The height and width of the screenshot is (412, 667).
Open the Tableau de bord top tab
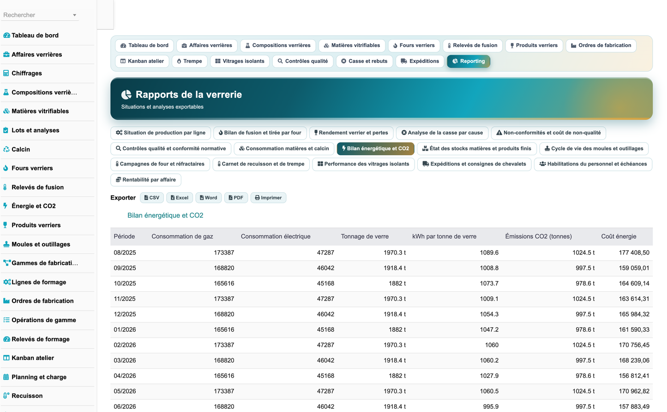tap(144, 46)
